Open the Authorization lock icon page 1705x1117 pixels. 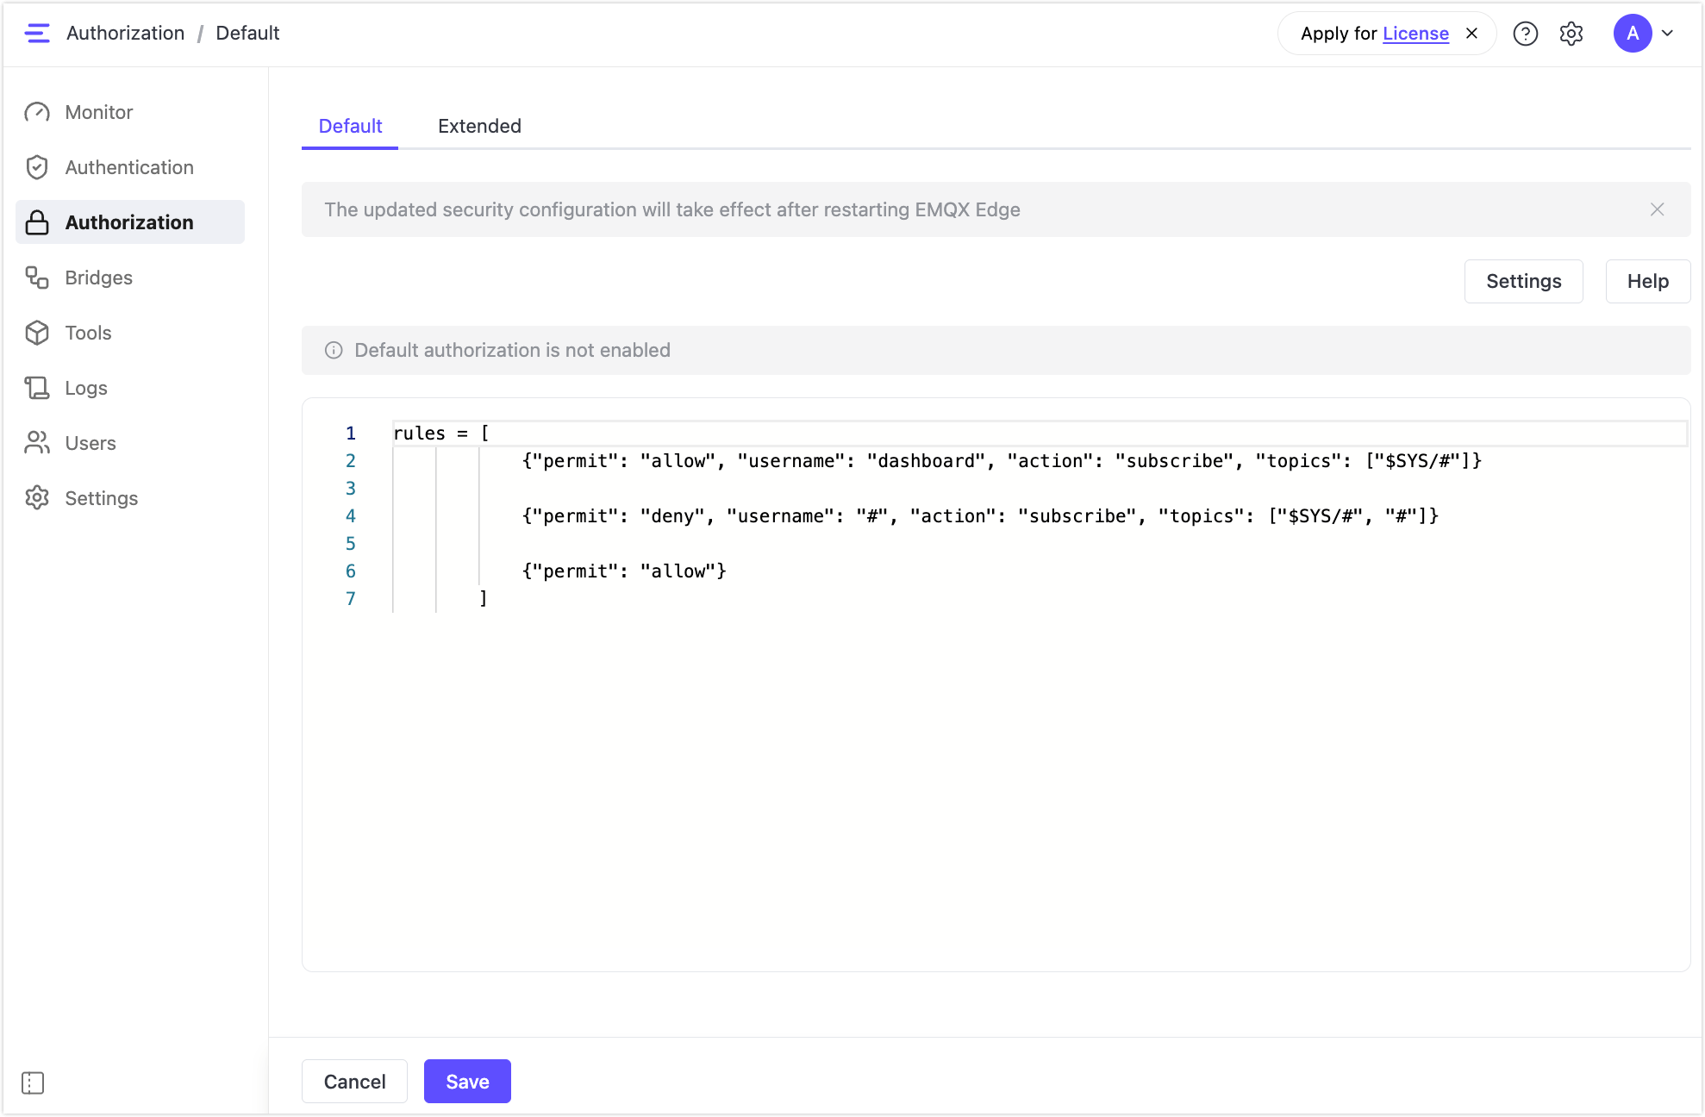tap(37, 222)
